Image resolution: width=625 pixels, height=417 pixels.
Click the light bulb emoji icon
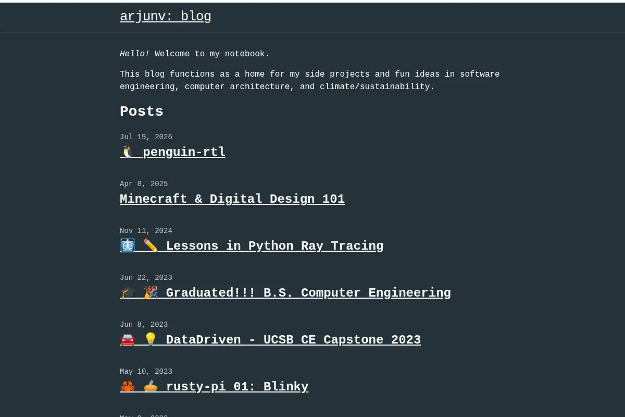coord(151,340)
